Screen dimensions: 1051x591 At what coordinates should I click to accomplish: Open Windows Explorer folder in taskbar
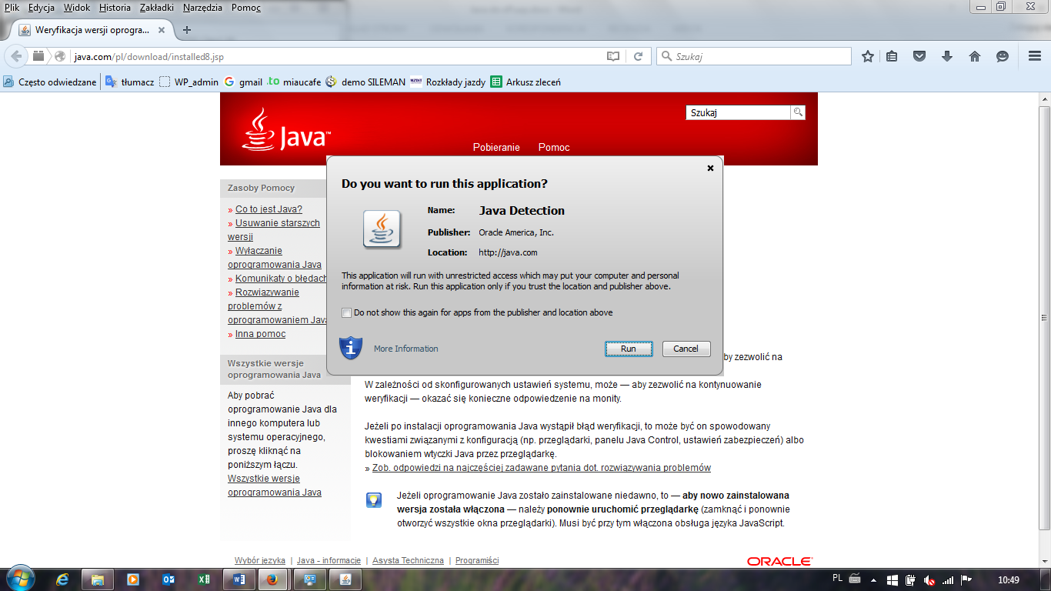[98, 579]
